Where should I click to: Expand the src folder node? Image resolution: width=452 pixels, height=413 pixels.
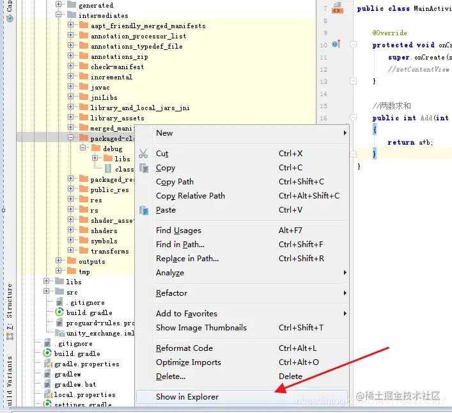point(47,291)
